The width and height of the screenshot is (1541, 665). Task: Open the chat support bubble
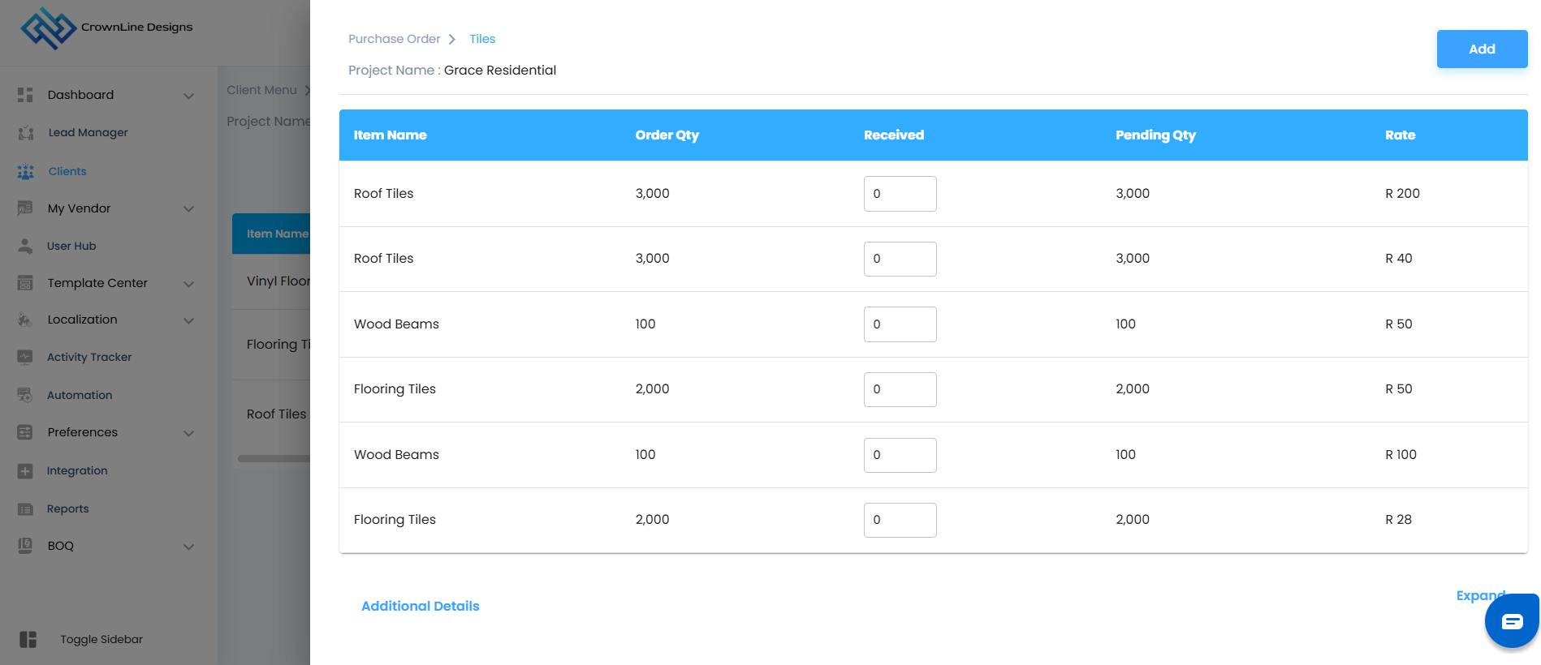tap(1512, 621)
